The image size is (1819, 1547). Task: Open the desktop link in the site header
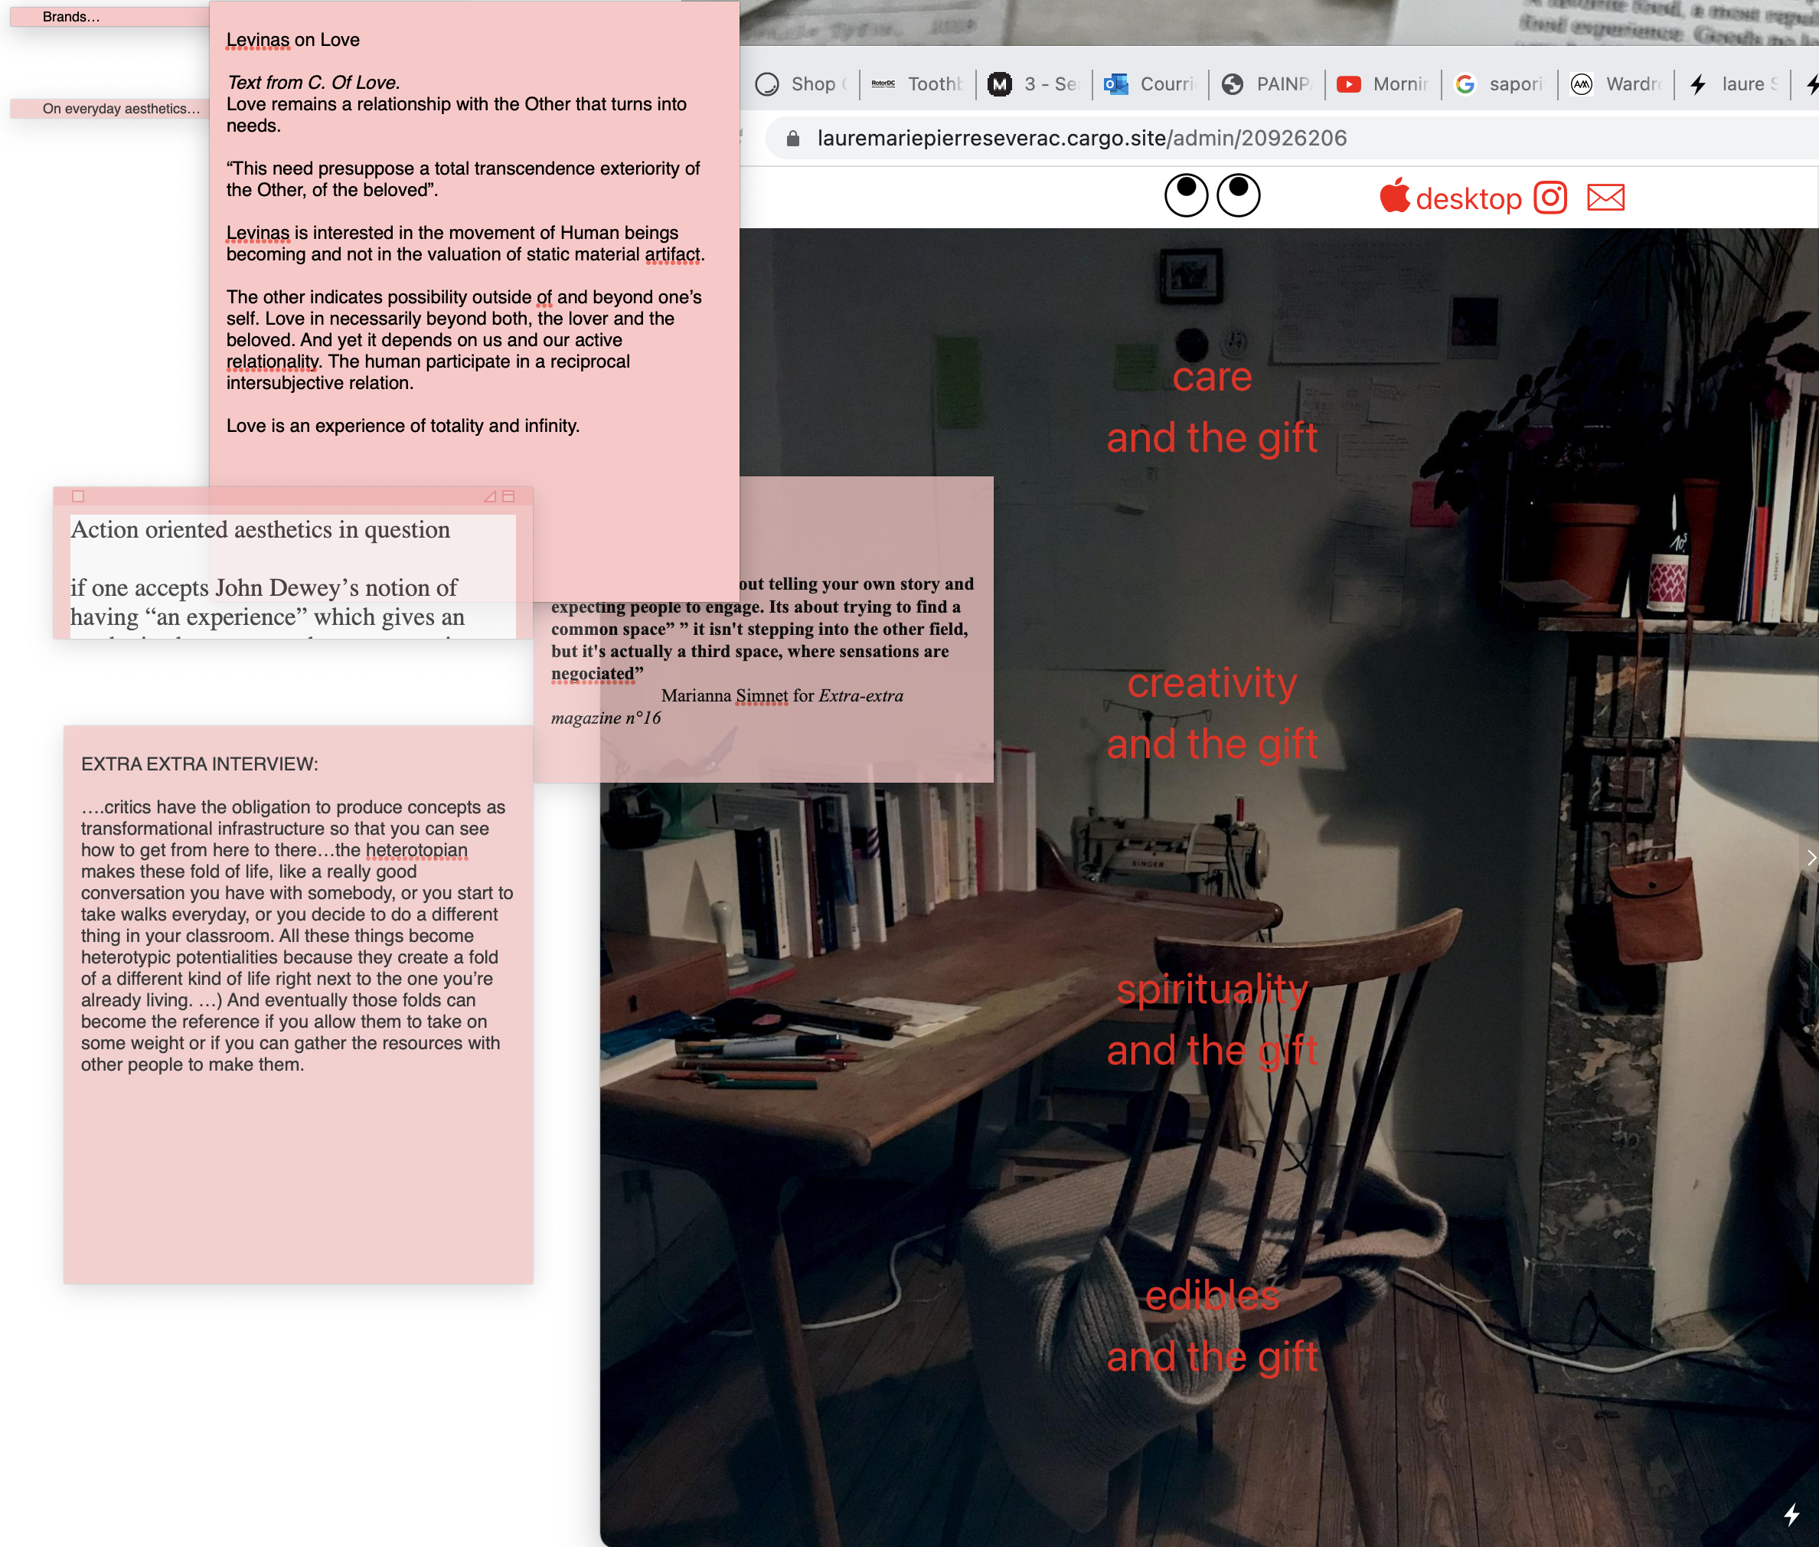1468,199
